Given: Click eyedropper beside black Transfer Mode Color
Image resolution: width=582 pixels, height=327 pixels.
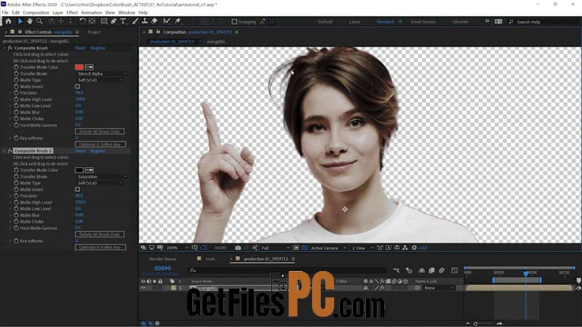Looking at the screenshot, I should pyautogui.click(x=89, y=170).
